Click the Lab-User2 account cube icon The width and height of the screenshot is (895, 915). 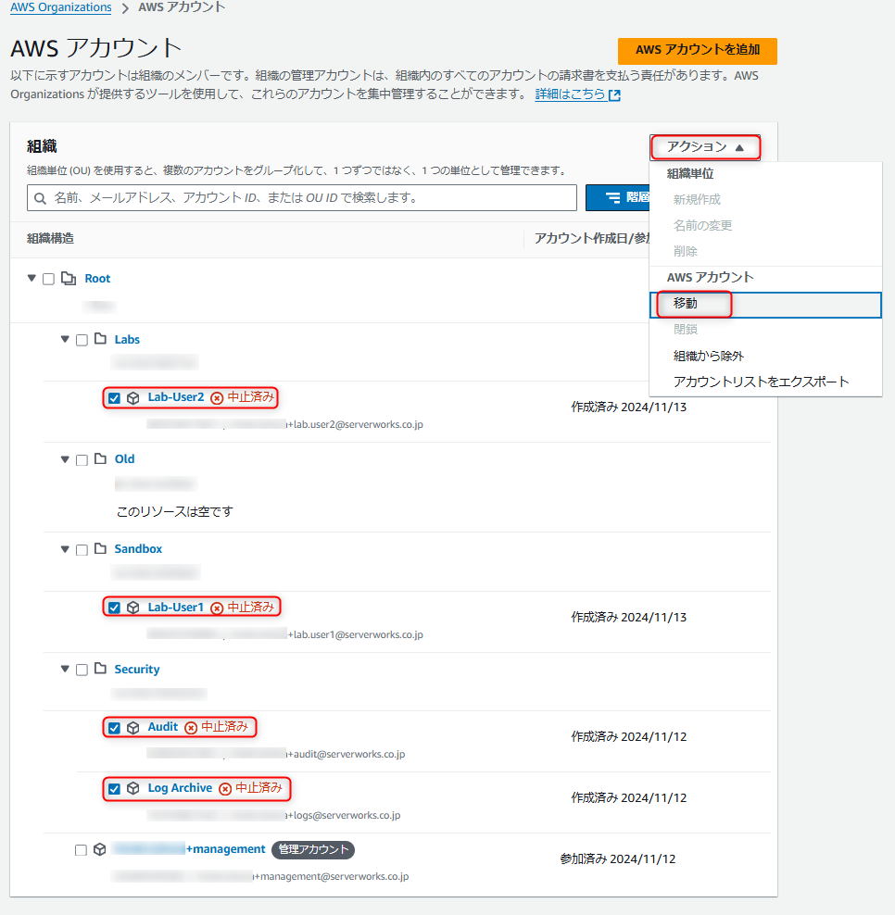133,398
